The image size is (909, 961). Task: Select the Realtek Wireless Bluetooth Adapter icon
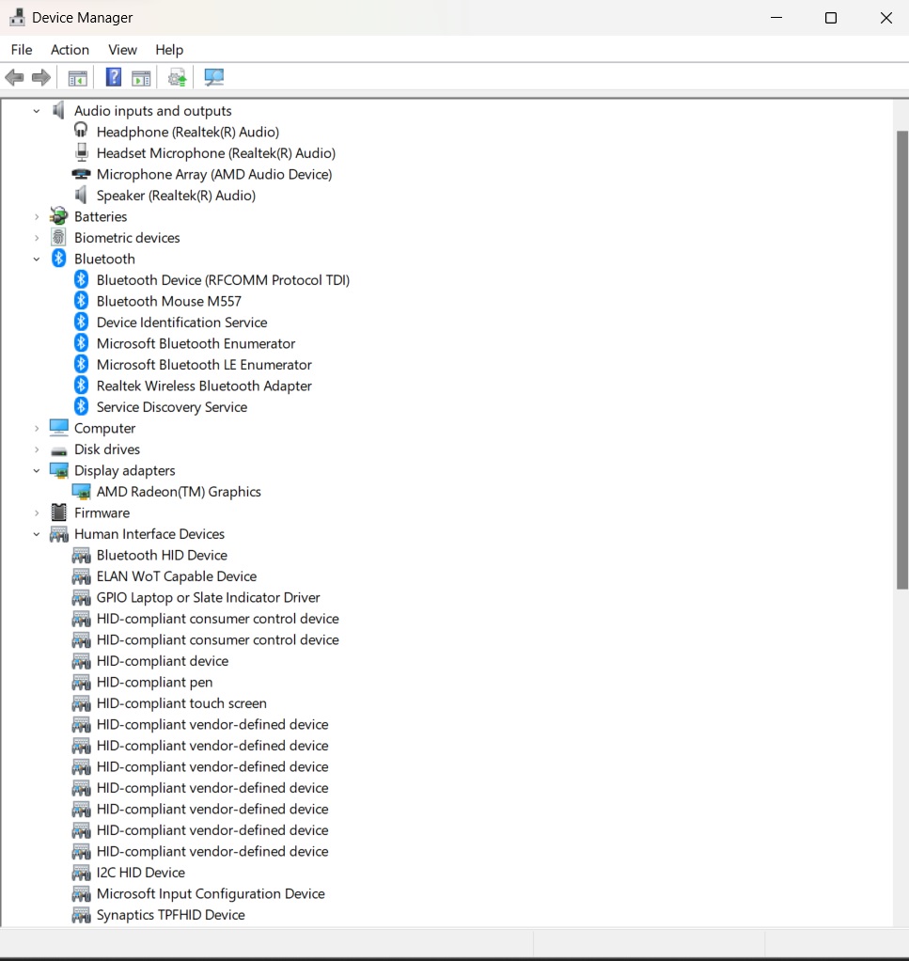[81, 386]
